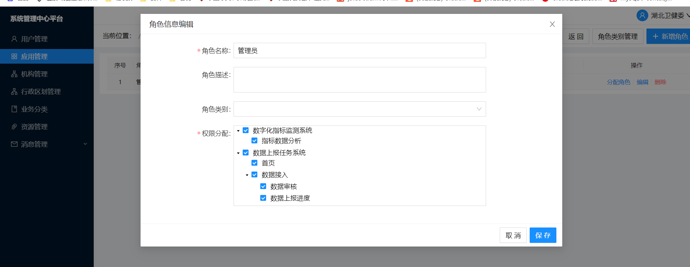This screenshot has height=267, width=690.
Task: Click the 序号 column header
Action: tap(120, 65)
